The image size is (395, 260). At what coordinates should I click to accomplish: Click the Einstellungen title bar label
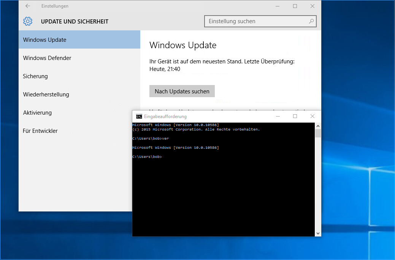(55, 6)
